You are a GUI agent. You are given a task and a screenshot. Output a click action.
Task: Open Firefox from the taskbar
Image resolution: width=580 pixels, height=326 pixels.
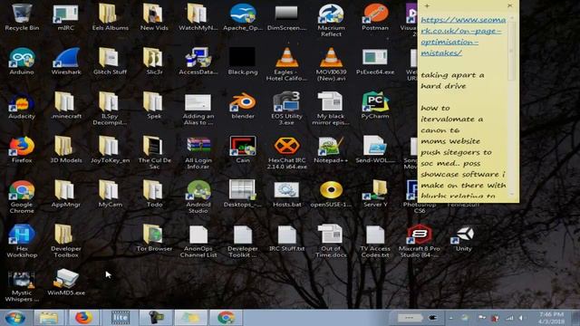point(83,318)
